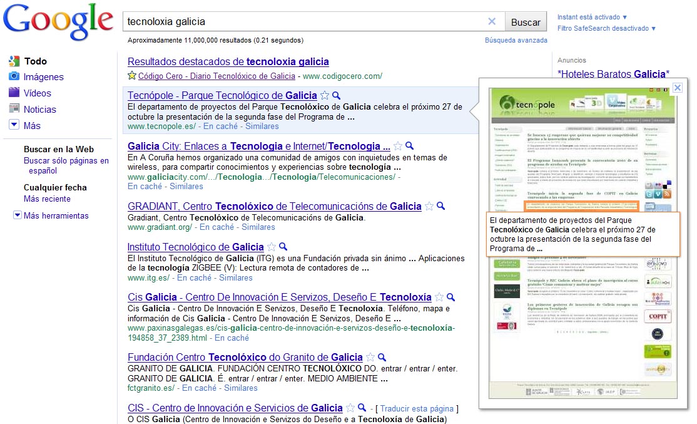Filter results by Más reciente

[x=47, y=199]
